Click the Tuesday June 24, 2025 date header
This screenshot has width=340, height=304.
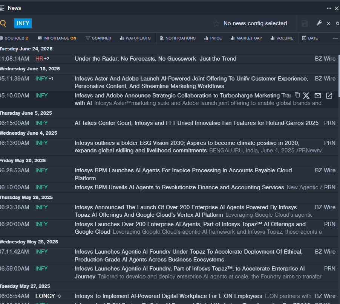coord(26,49)
